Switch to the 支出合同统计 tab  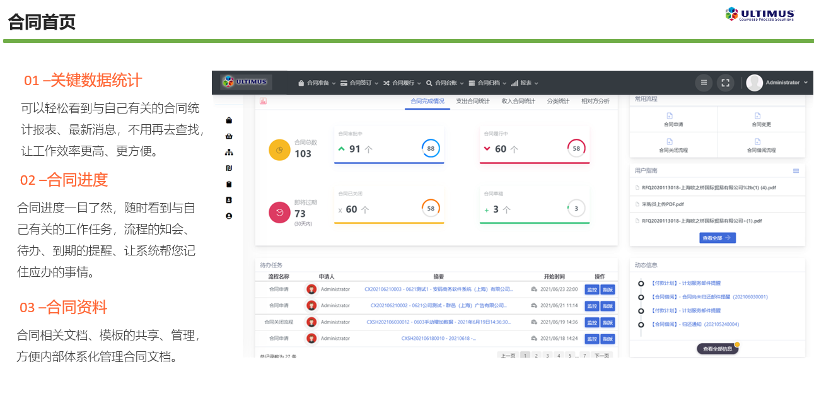tap(473, 101)
